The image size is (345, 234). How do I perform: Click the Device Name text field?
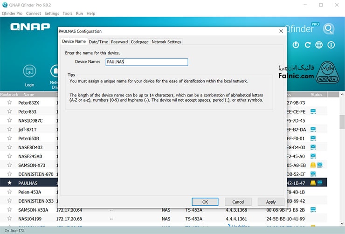(x=146, y=62)
